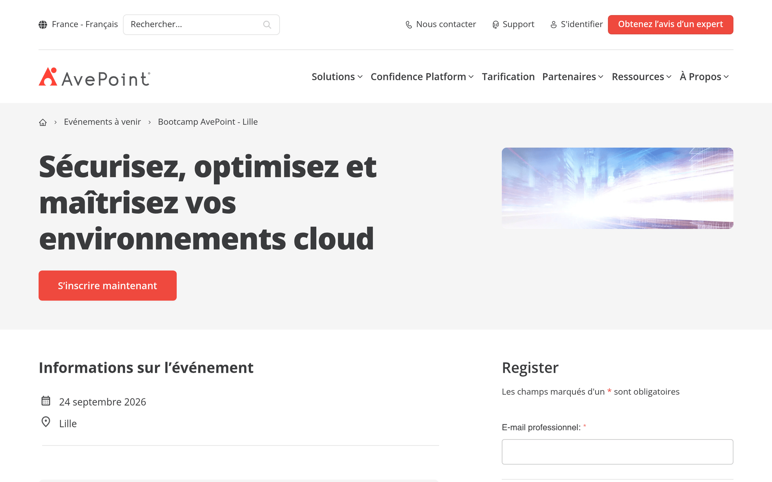
Task: Expand the À Propos menu chevron
Action: click(726, 77)
